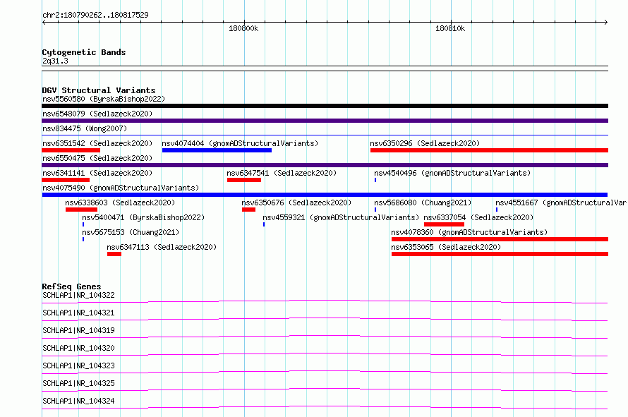Click the nsv5560580 (ByrskaBishop2022) variant label
Screen dimensions: 628x417
point(104,99)
